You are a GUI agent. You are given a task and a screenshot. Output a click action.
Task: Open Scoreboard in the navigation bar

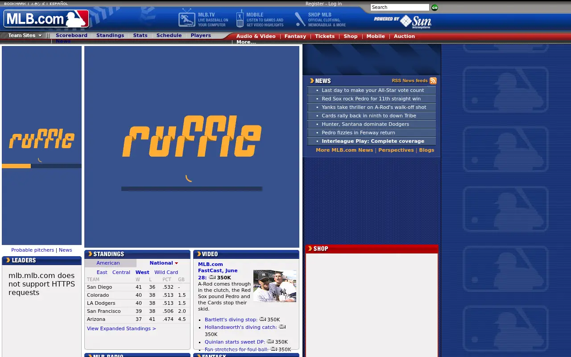(x=71, y=35)
